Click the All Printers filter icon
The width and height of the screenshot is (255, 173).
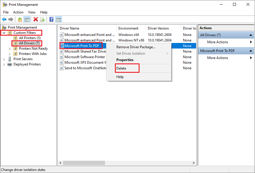[x=15, y=38]
